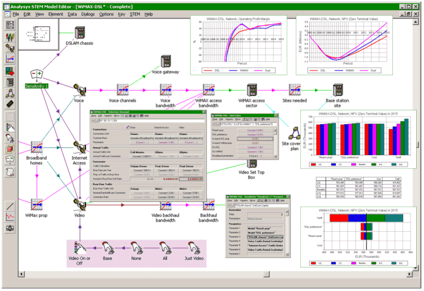424x291 pixels.
Task: Open the Key menu
Action: coord(121,14)
